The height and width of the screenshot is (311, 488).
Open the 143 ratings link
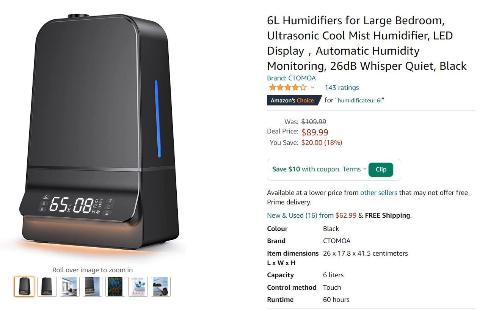(342, 88)
